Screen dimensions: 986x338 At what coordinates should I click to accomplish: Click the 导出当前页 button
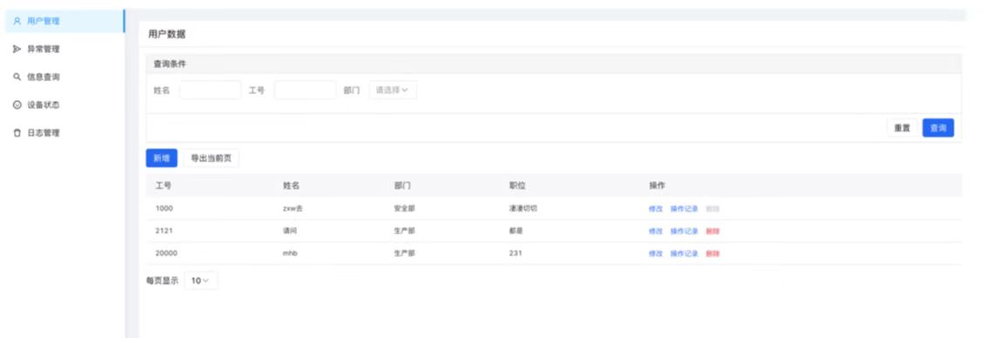coord(211,159)
